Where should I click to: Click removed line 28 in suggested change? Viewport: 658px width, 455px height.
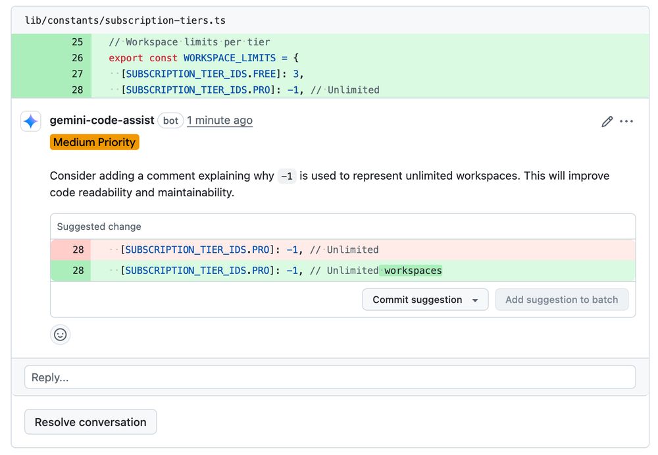[x=343, y=250]
